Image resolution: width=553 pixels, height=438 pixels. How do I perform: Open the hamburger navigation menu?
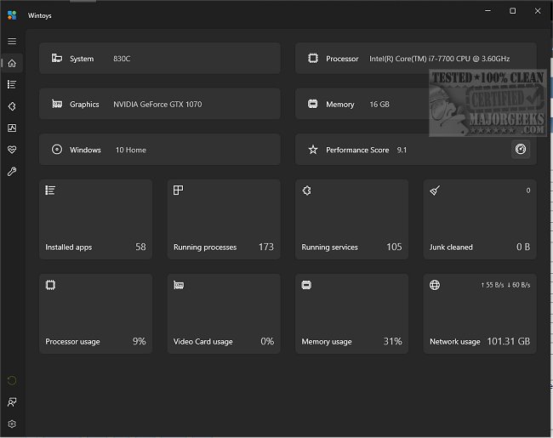[12, 42]
